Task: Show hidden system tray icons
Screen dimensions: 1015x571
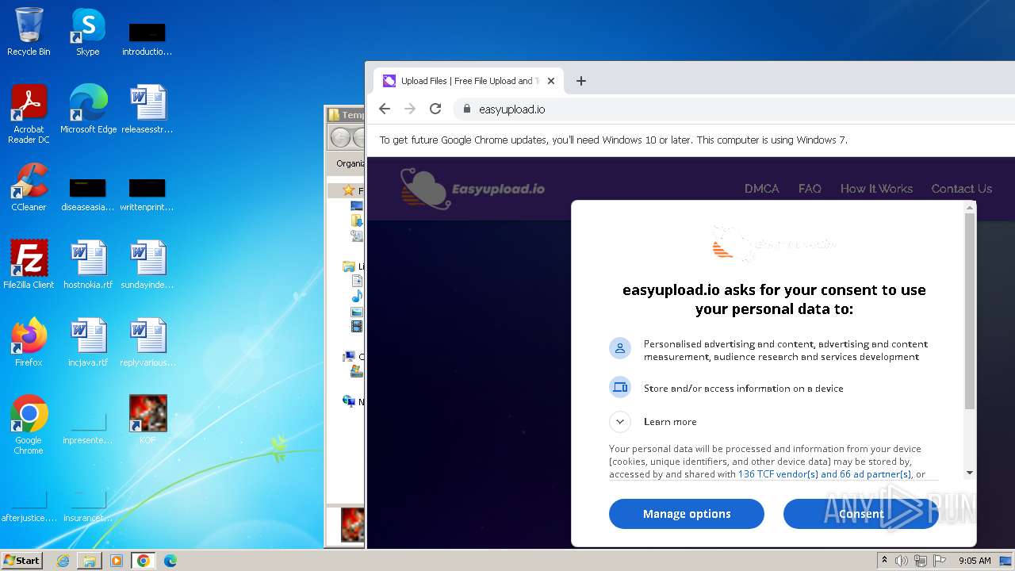Action: [x=885, y=561]
